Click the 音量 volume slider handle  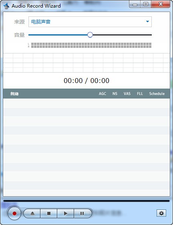[90, 35]
